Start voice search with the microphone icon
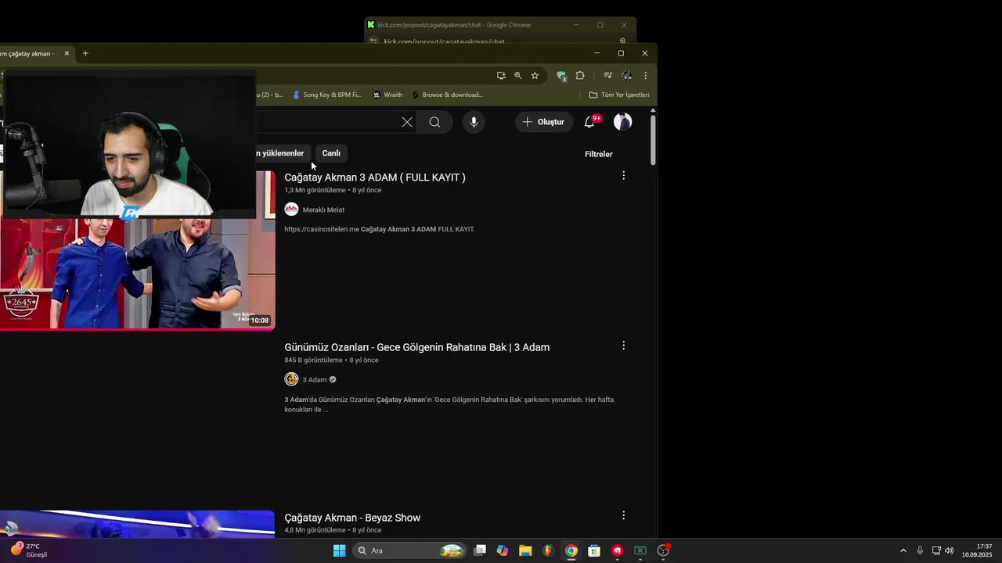 click(474, 122)
